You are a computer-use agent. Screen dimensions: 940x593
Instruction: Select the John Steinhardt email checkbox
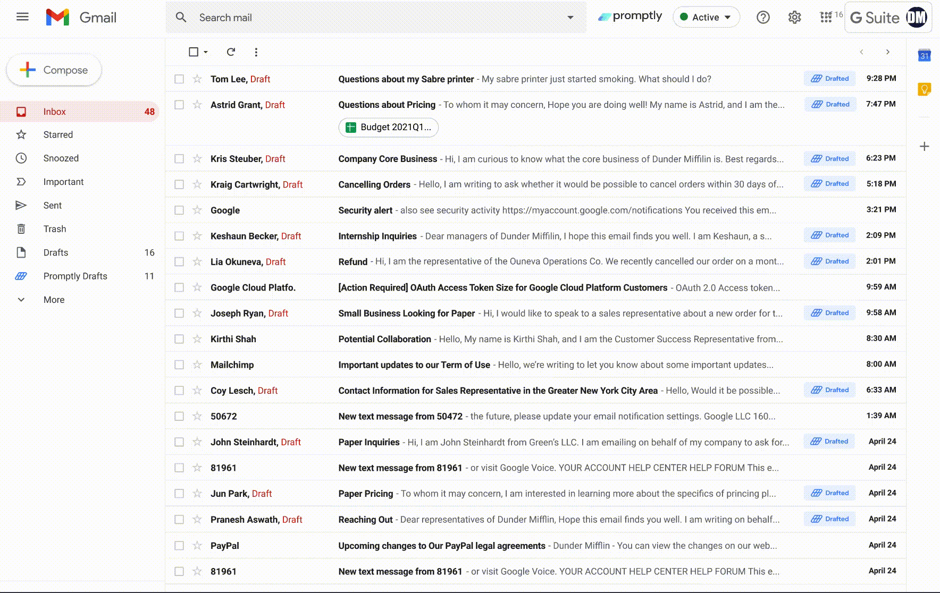[179, 442]
